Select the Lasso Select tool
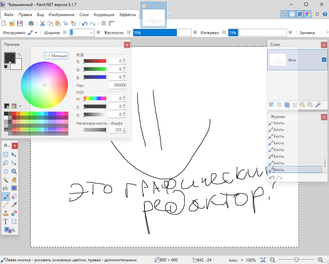Screen dimensions: 329x264 [6, 163]
